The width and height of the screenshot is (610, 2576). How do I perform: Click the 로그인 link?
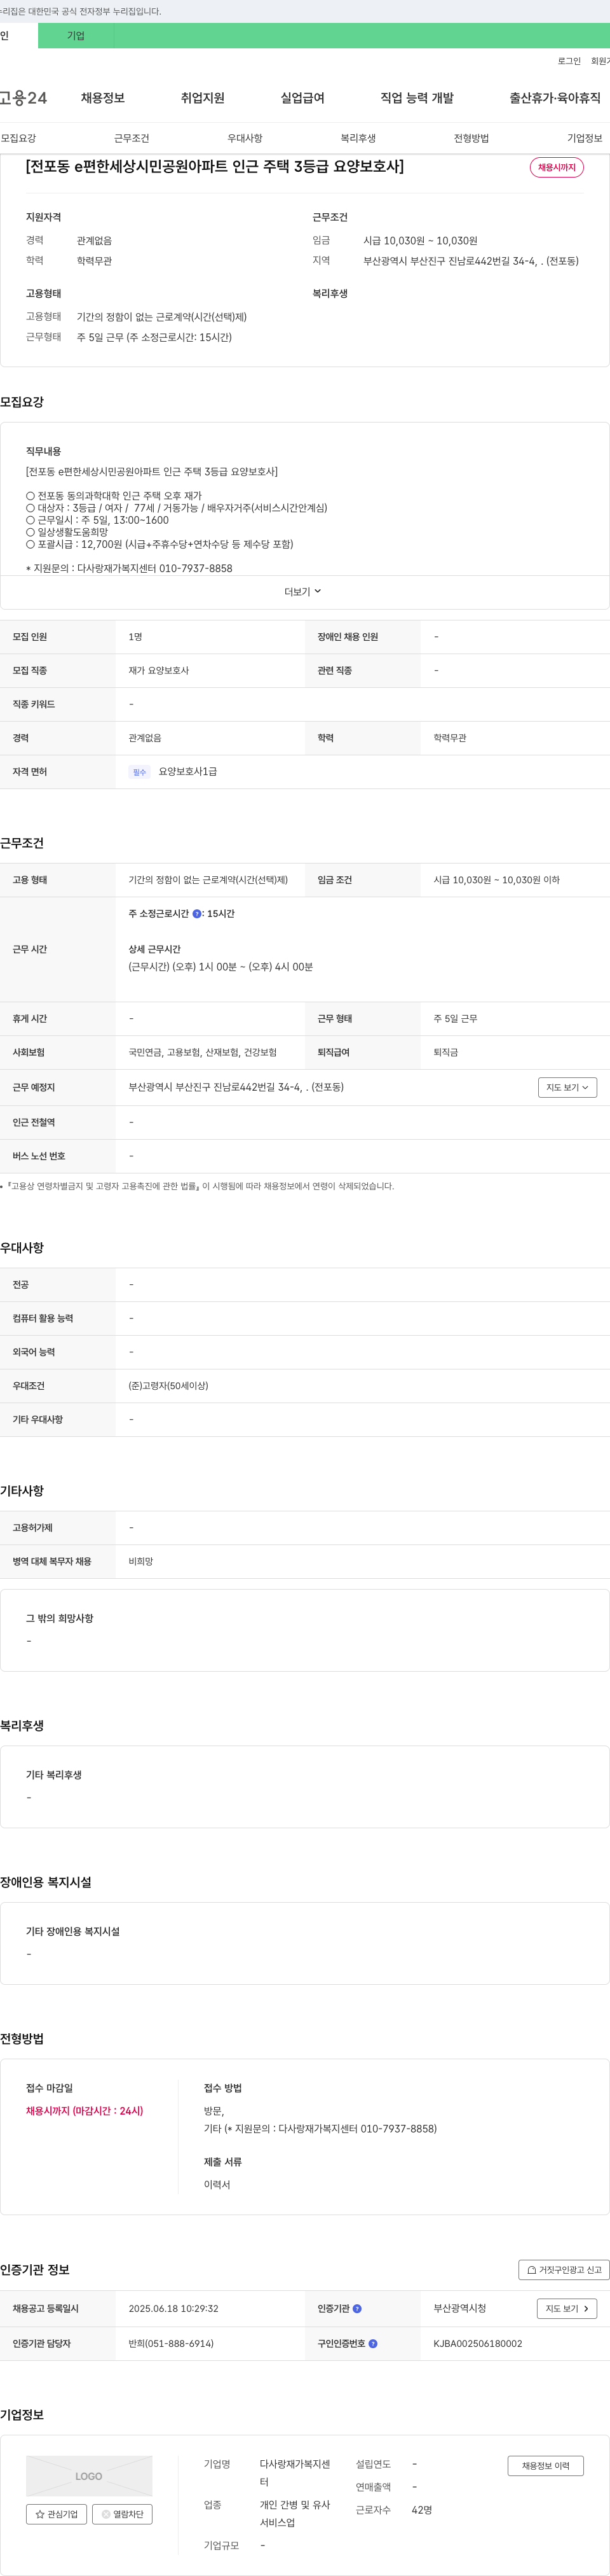click(x=569, y=61)
